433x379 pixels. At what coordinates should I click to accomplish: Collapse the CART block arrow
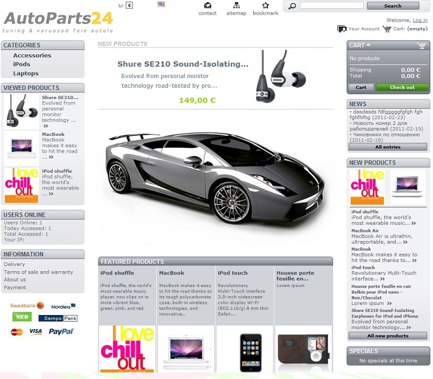369,44
